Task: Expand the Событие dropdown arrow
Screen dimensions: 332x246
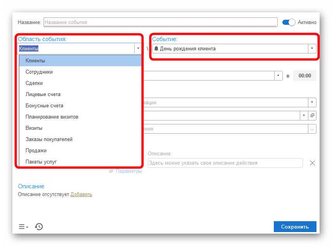Action: tap(312, 49)
